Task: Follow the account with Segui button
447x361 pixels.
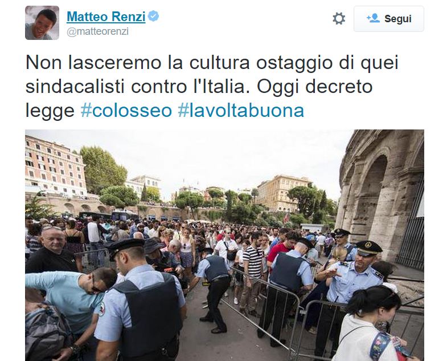Action: tap(389, 19)
